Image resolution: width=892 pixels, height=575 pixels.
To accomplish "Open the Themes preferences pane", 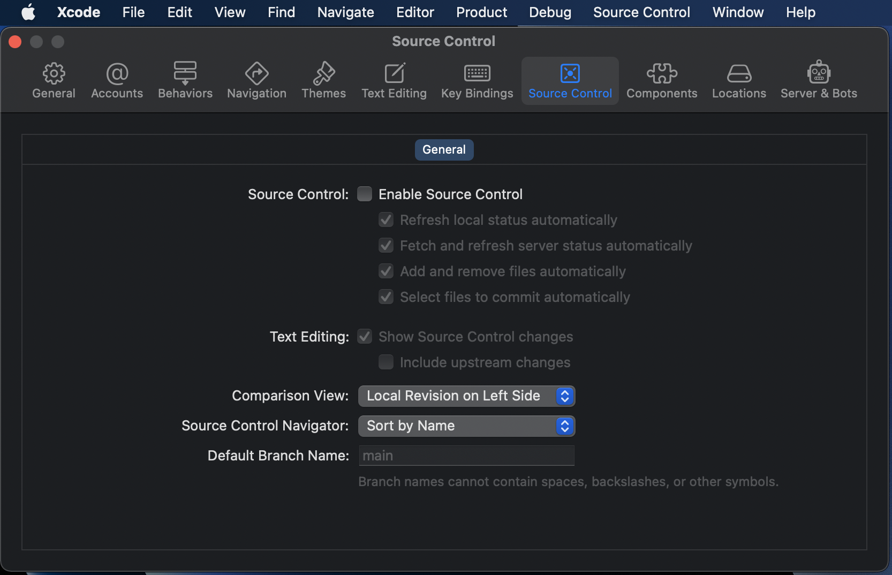I will coord(323,81).
